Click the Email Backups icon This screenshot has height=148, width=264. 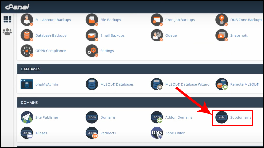pyautogui.click(x=92, y=35)
